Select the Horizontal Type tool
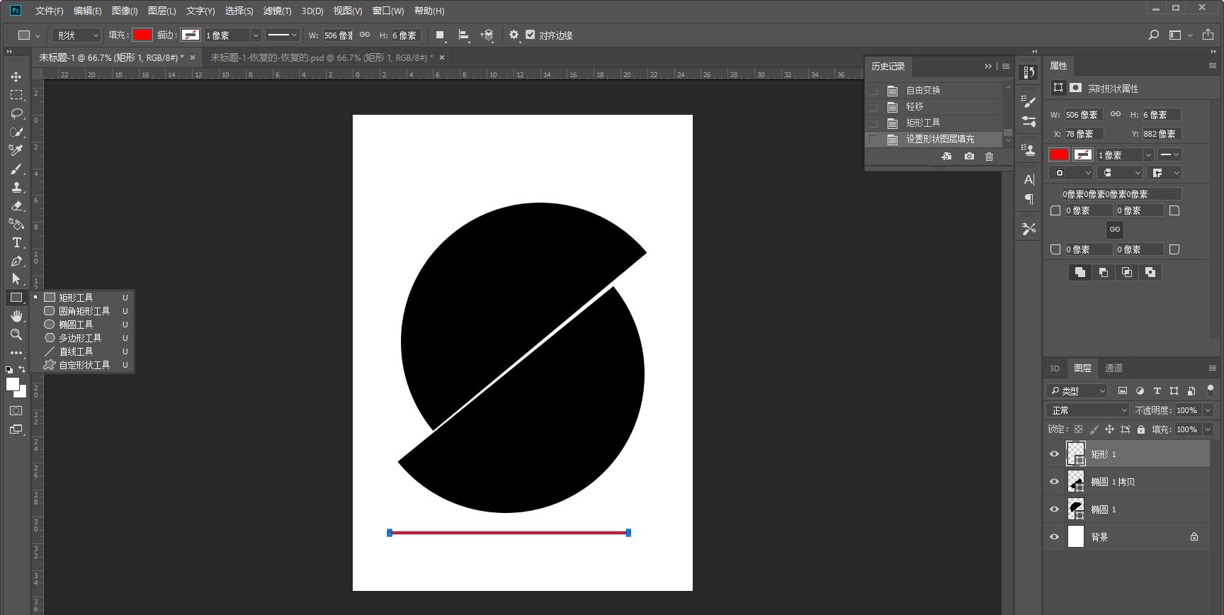The width and height of the screenshot is (1224, 615). [x=16, y=242]
